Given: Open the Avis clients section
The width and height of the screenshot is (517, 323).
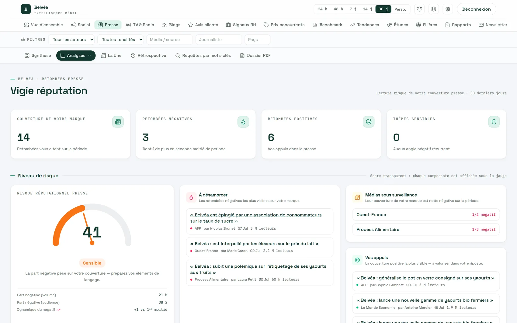Looking at the screenshot, I should [203, 25].
